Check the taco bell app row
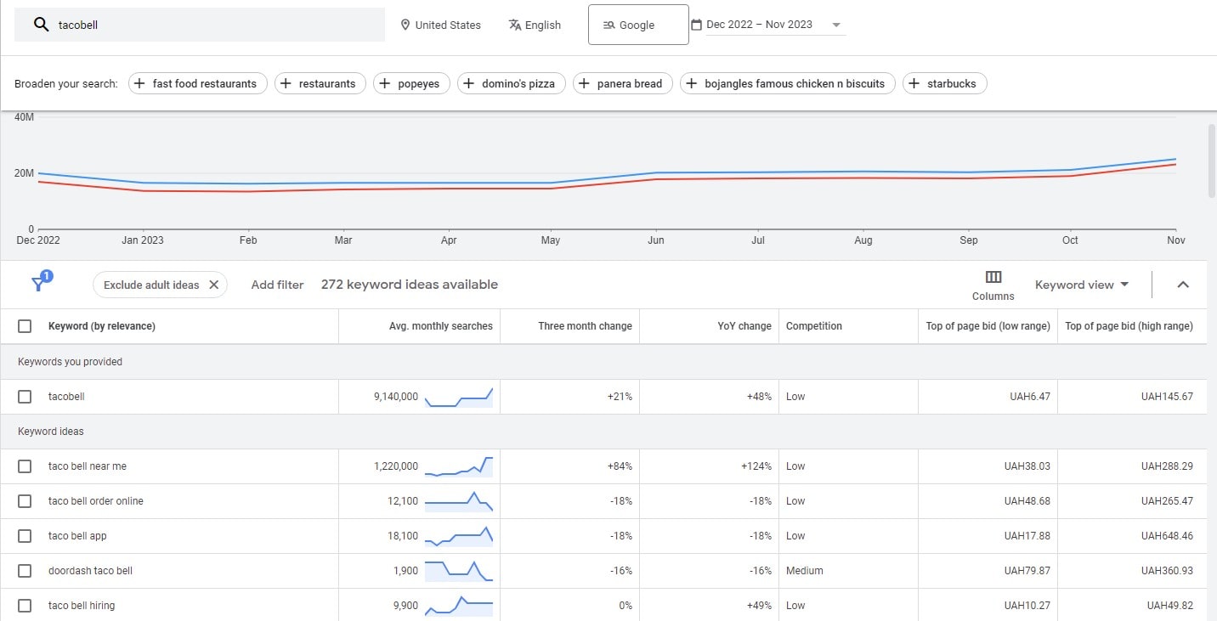The width and height of the screenshot is (1217, 621). click(25, 536)
